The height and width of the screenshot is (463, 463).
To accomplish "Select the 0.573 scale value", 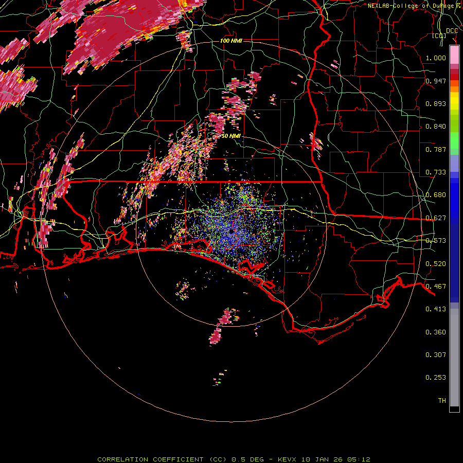I will coord(436,241).
